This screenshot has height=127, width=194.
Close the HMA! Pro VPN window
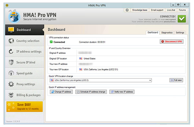[x=185, y=5]
